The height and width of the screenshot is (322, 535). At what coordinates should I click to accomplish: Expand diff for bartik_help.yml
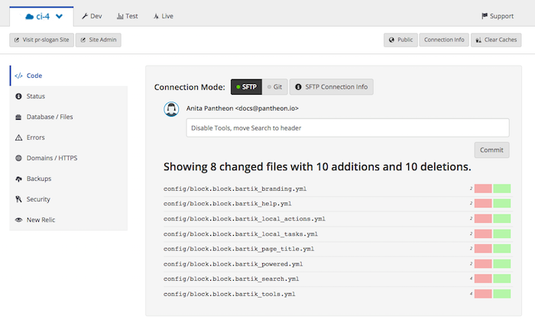[227, 204]
